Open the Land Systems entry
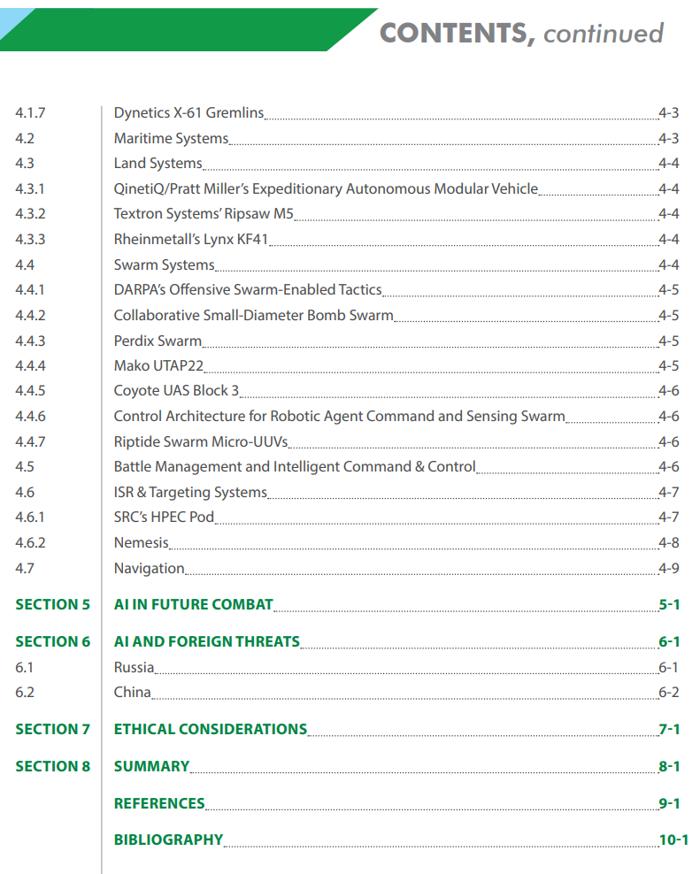Image resolution: width=700 pixels, height=874 pixels. 158,164
